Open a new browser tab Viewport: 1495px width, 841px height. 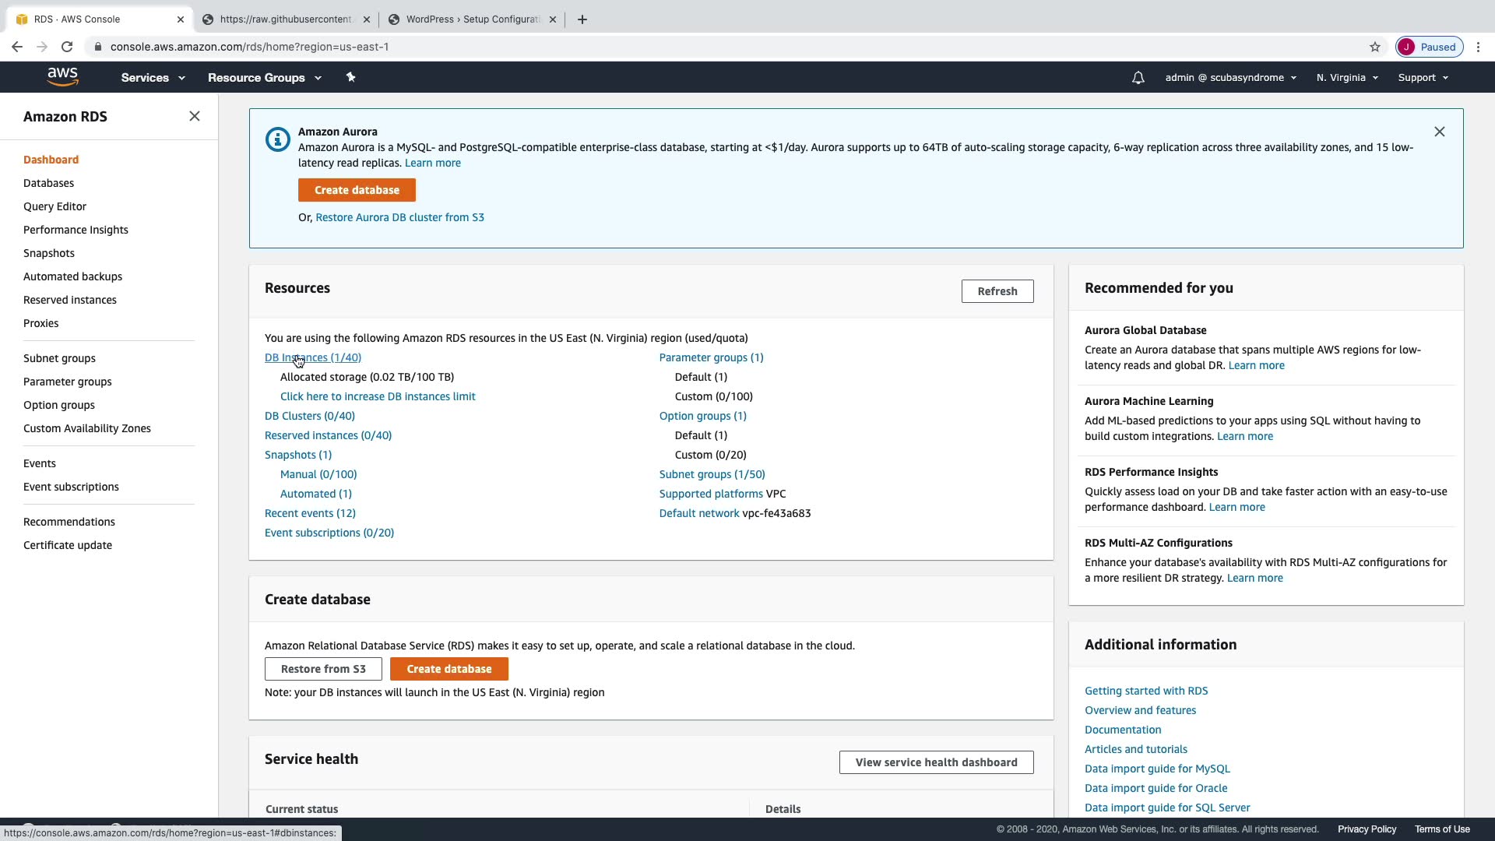coord(582,19)
